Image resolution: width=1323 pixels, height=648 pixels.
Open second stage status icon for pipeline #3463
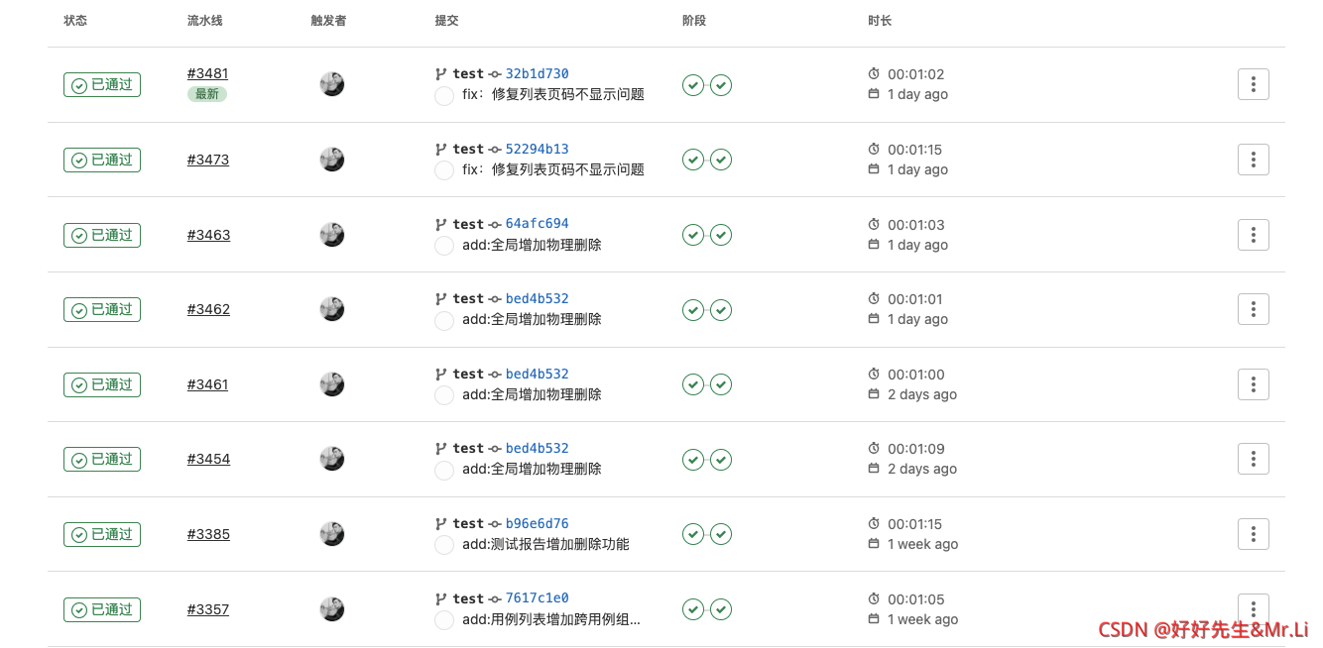pos(721,235)
